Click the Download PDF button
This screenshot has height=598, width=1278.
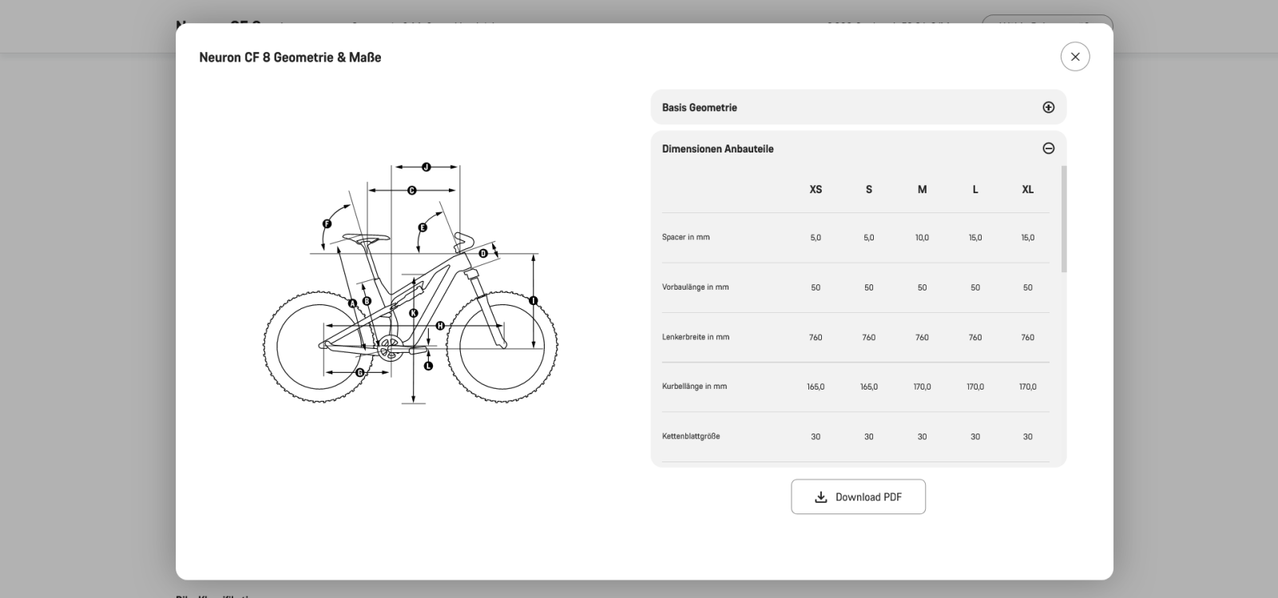(x=858, y=497)
